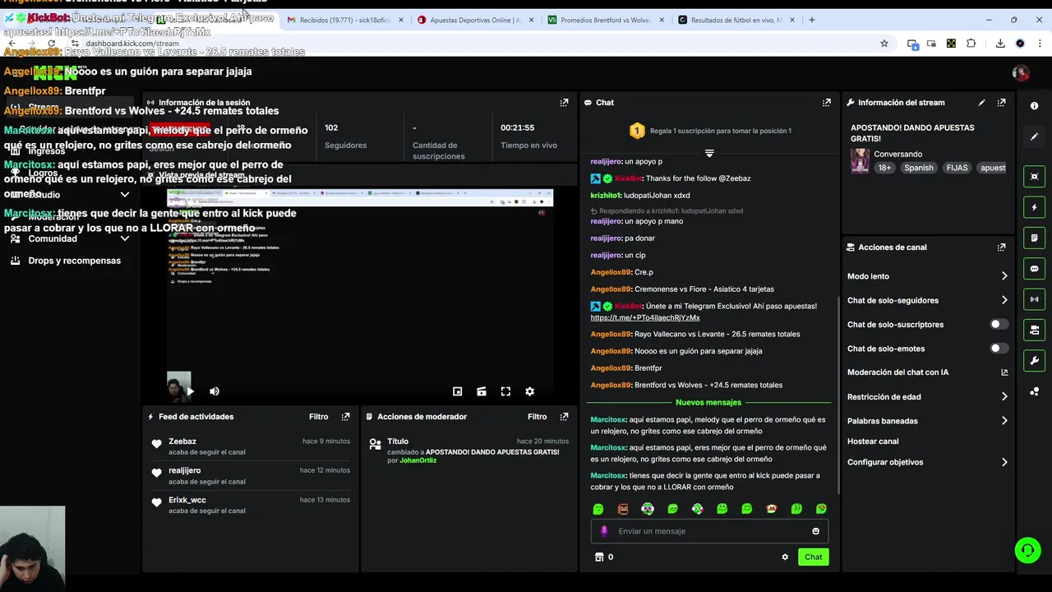
Task: Open stream preview player settings gear
Action: 529,391
